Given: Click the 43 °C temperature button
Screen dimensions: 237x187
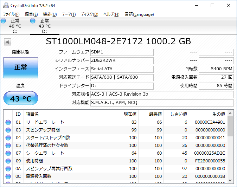Looking at the screenshot, I should point(20,99).
